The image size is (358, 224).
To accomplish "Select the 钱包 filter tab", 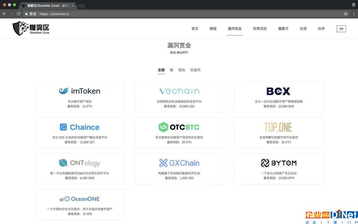I will [x=182, y=70].
